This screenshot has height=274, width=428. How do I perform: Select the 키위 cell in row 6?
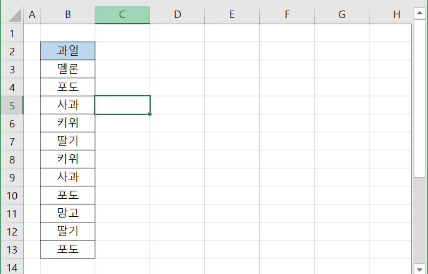tap(68, 123)
